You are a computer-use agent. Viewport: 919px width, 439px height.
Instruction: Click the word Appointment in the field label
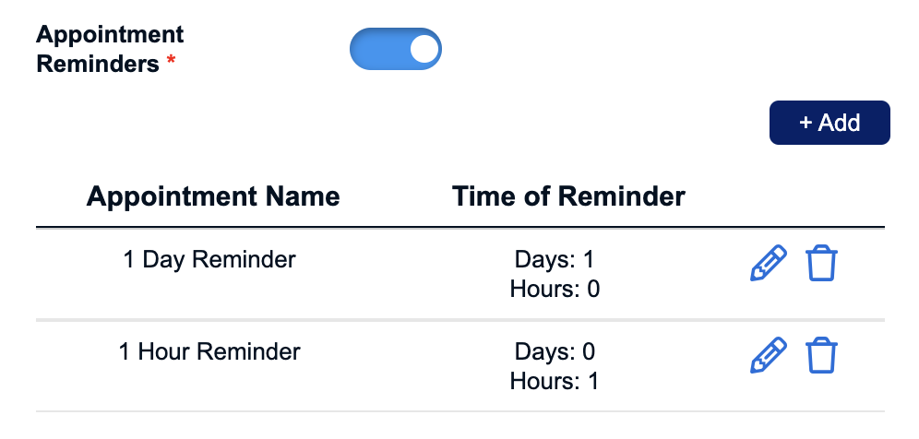[110, 34]
